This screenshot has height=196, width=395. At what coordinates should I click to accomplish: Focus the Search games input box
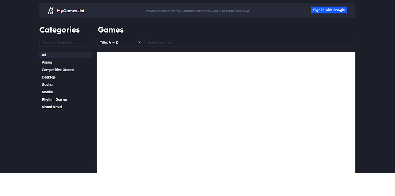(x=250, y=42)
